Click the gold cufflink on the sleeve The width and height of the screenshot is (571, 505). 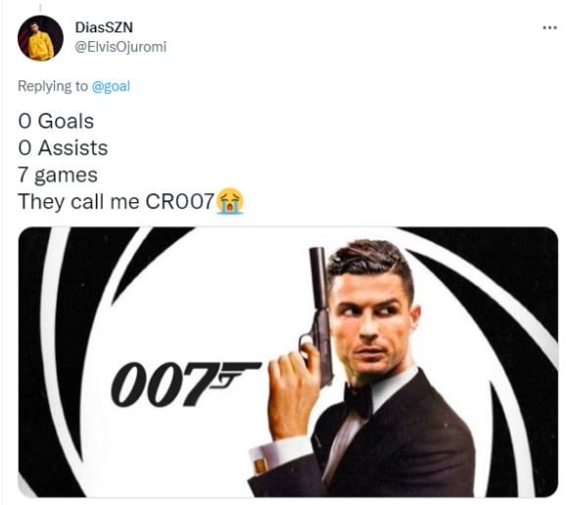[x=261, y=466]
